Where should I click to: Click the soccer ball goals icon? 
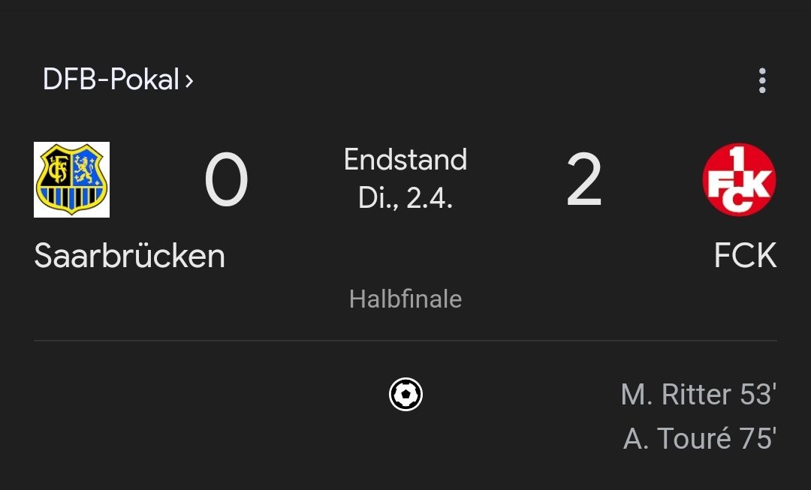pos(405,395)
